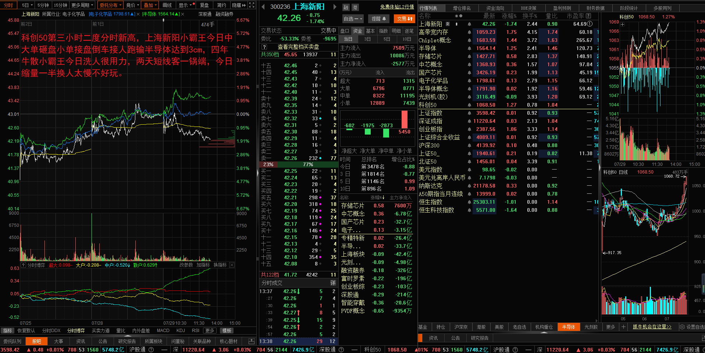Image resolution: width=705 pixels, height=353 pixels.
Task: Open 更多 watchlist tabs on the right
Action: [610, 327]
